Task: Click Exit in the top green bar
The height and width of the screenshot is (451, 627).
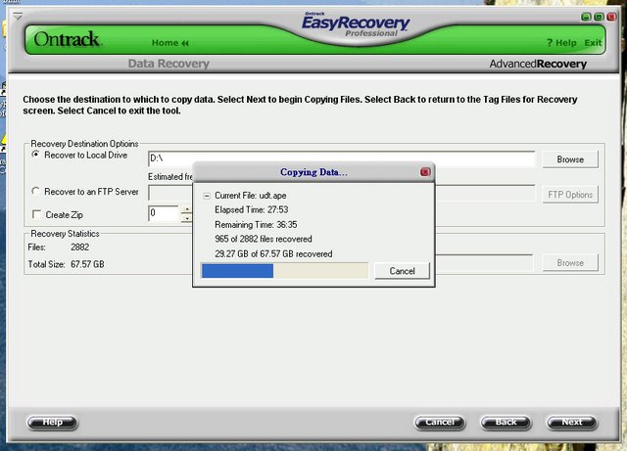Action: (x=593, y=43)
